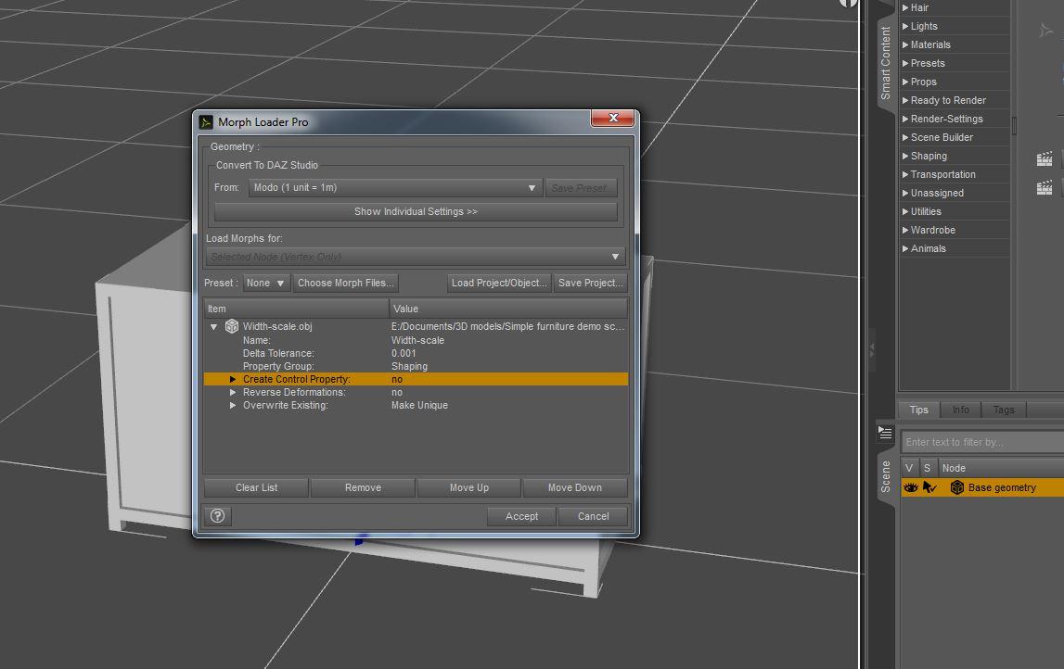This screenshot has height=669, width=1064.
Task: Open the Morph Loader Pro help button
Action: pos(218,516)
